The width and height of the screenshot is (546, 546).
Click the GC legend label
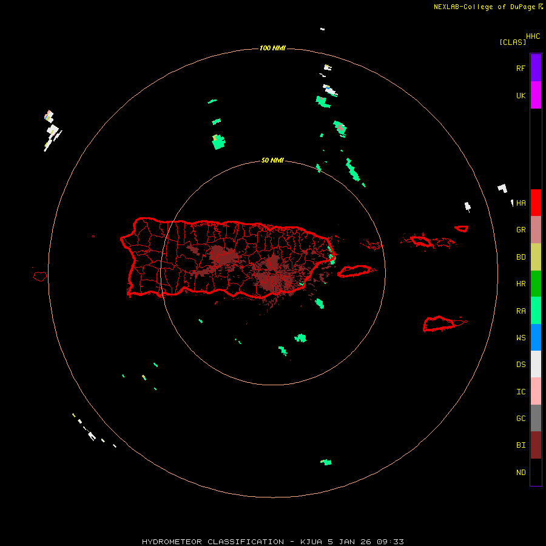click(521, 419)
